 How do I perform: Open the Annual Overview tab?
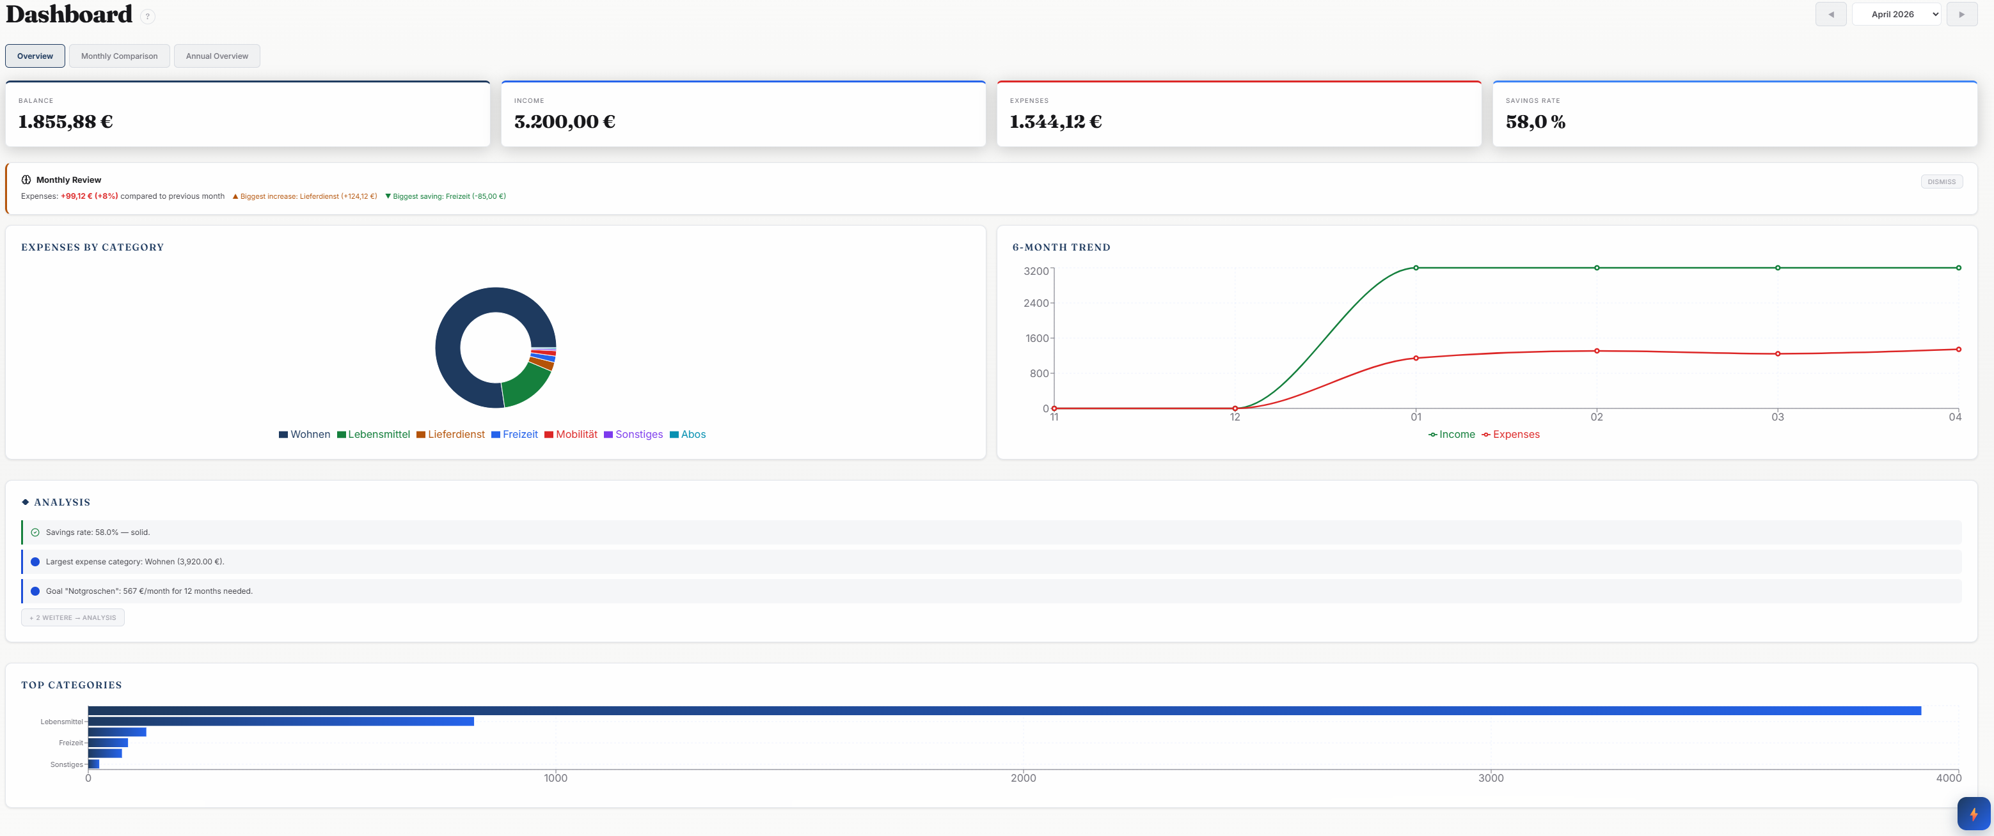pos(217,56)
